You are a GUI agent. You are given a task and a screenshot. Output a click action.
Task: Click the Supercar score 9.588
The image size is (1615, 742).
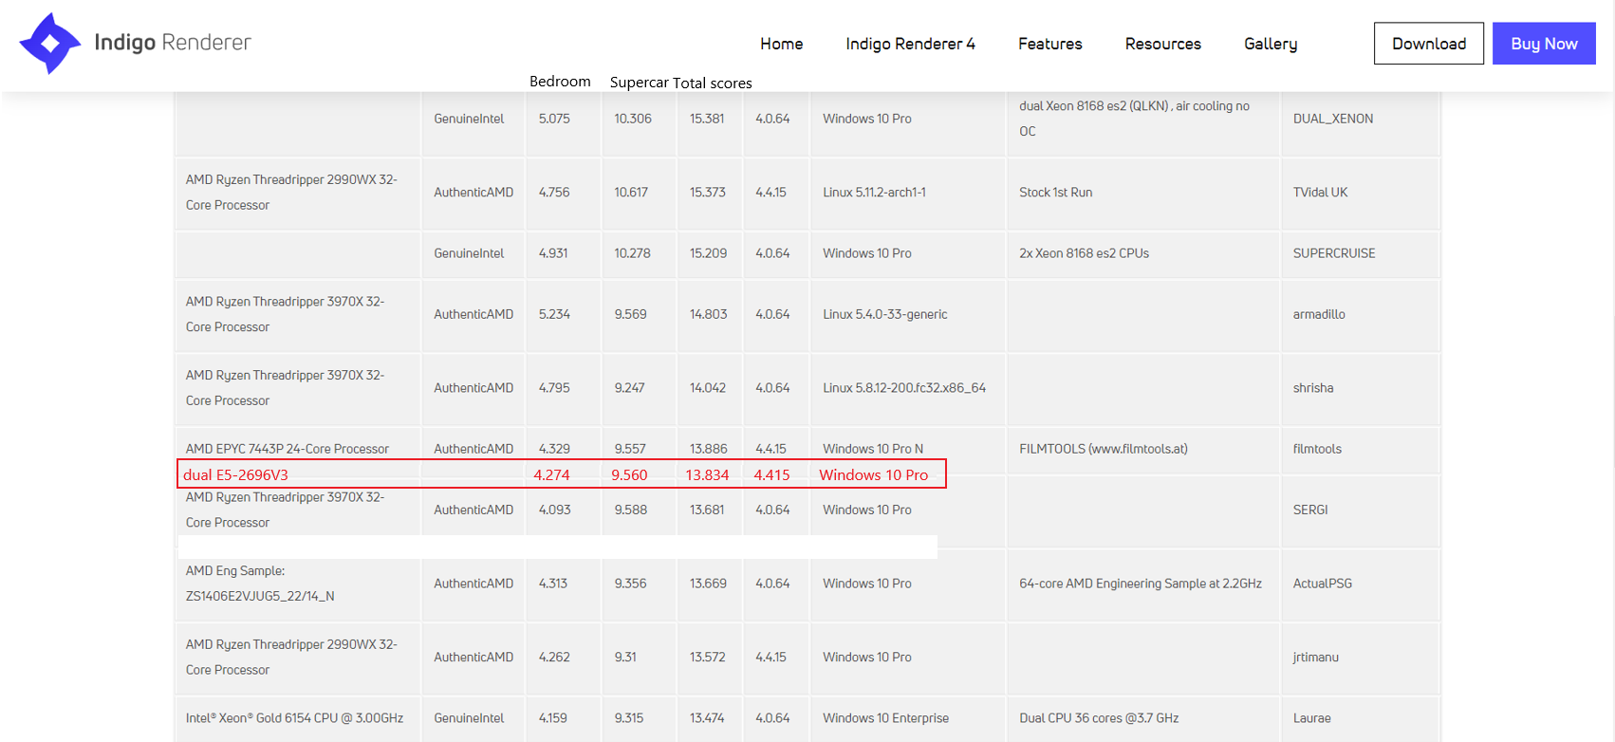tap(630, 510)
